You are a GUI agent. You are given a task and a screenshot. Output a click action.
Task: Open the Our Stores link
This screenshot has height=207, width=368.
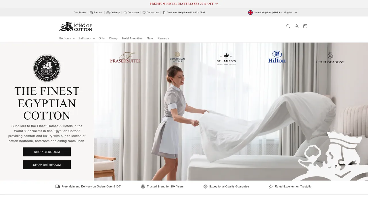80,13
